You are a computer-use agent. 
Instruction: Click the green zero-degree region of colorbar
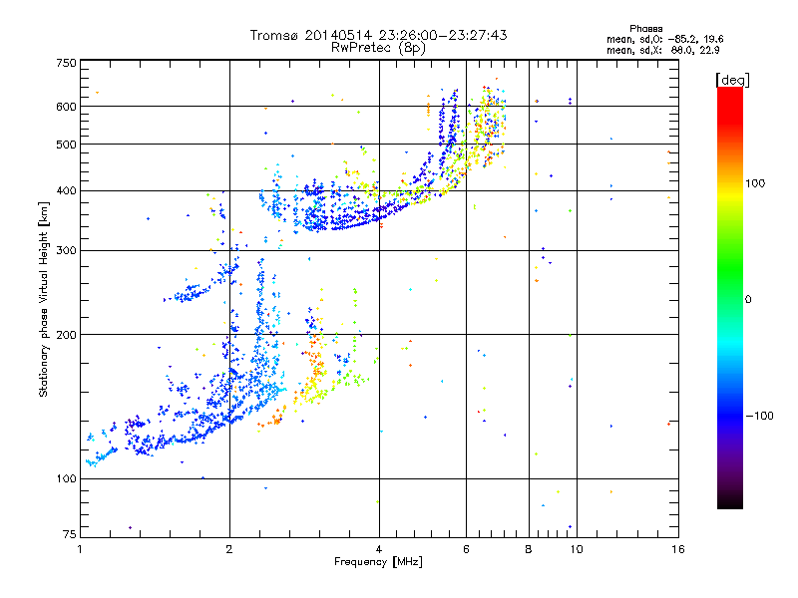(x=730, y=298)
